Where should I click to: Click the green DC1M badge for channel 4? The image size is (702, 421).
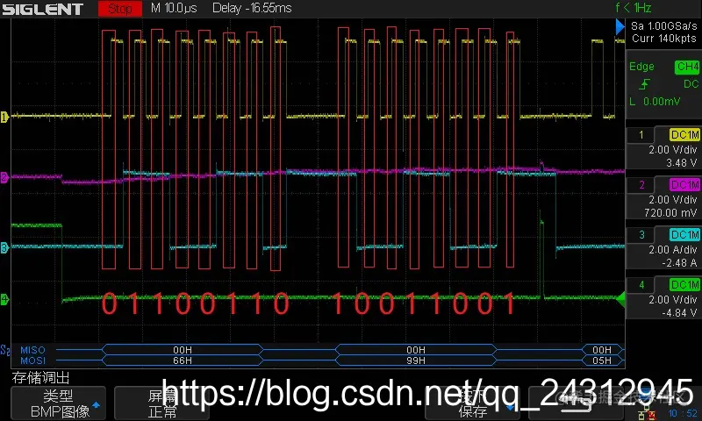coord(684,284)
